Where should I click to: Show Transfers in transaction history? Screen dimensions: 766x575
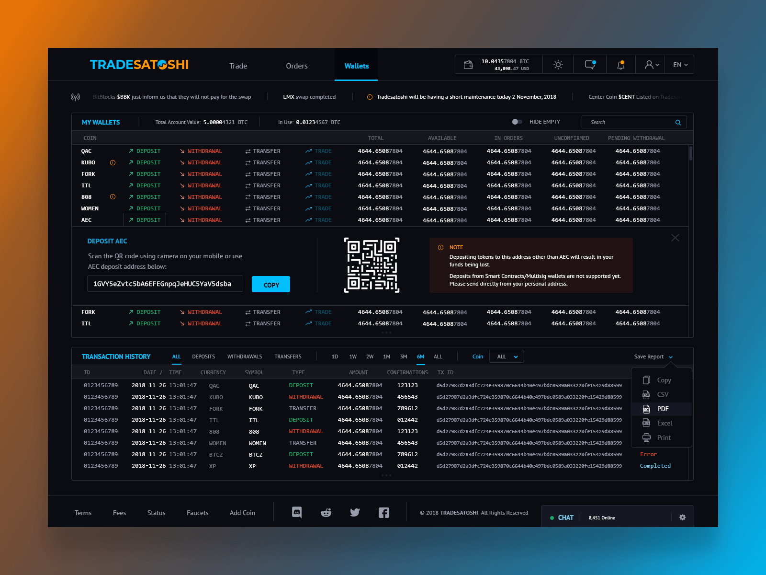point(288,356)
